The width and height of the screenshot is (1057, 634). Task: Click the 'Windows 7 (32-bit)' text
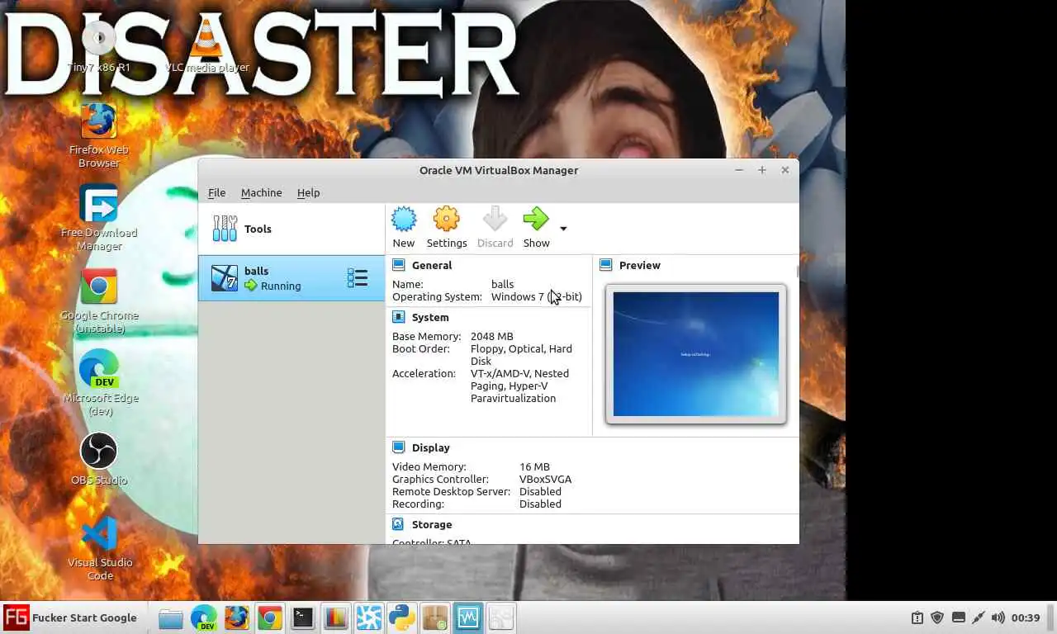point(536,296)
